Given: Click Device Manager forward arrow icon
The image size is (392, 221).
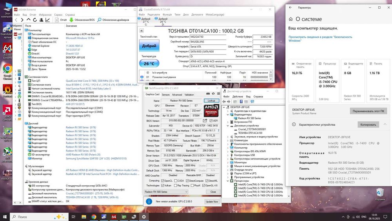Looking at the screenshot, I should [229, 102].
